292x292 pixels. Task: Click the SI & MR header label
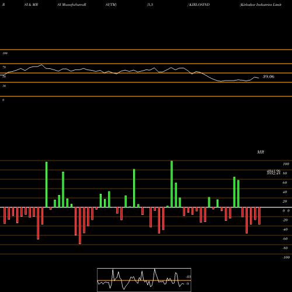pyautogui.click(x=31, y=5)
